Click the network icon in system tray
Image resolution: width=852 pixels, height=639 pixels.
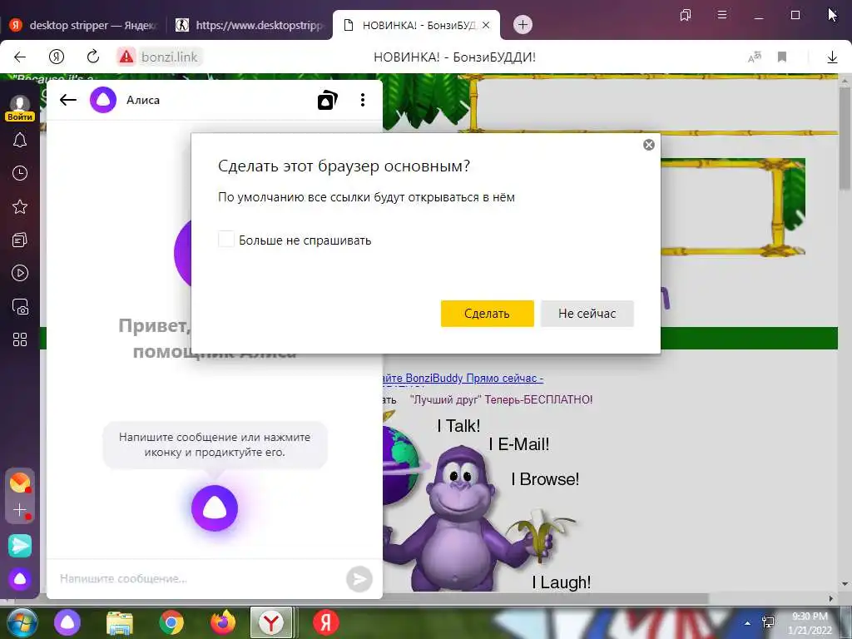[768, 622]
